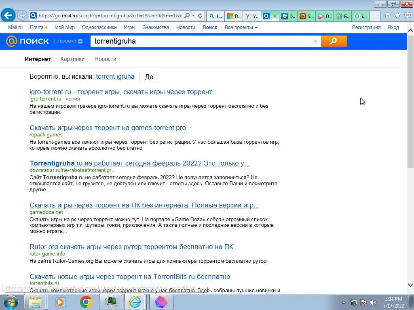Viewport: 414px width, 310px height.
Task: Click the vertical scrollbar thumb
Action: pos(410,101)
